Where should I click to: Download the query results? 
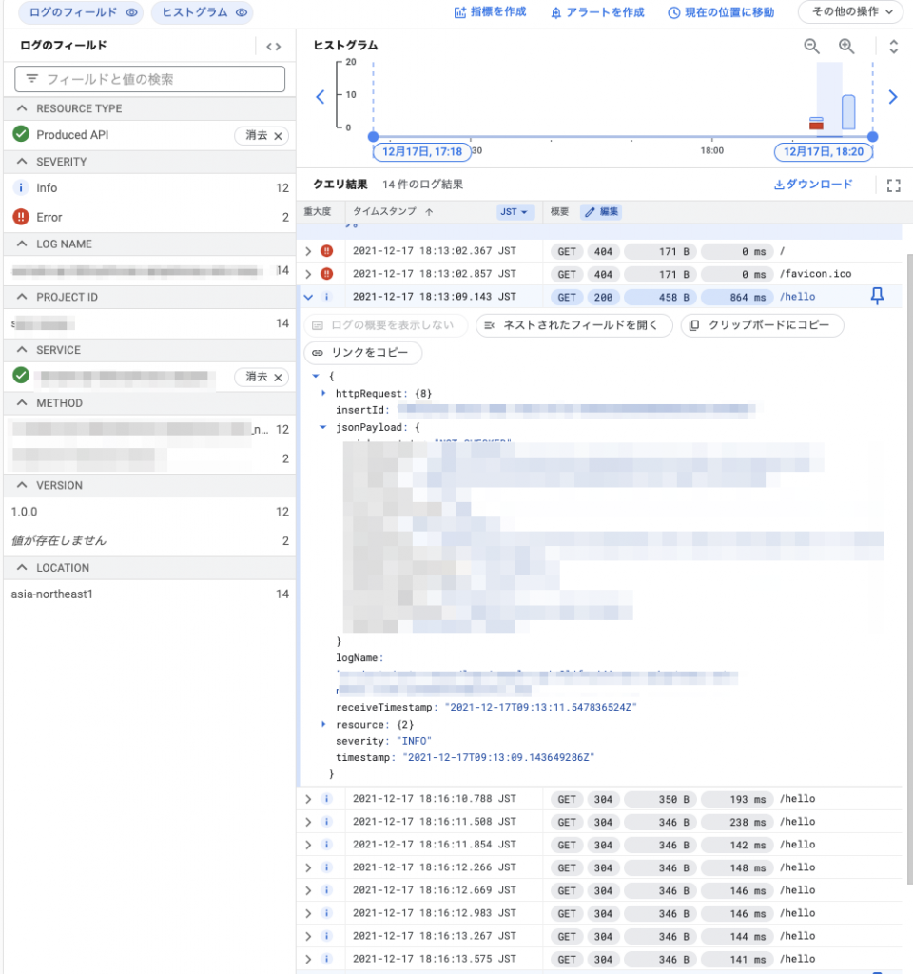click(x=820, y=184)
